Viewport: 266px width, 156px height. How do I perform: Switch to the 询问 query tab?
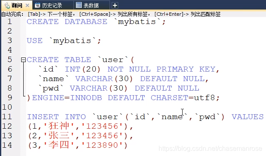16,5
